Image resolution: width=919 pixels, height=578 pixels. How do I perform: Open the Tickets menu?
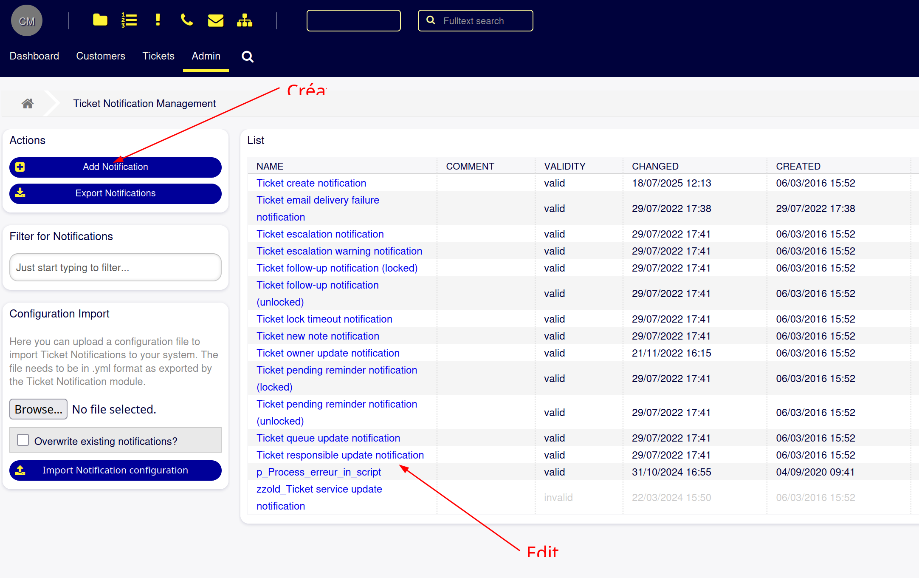click(158, 56)
